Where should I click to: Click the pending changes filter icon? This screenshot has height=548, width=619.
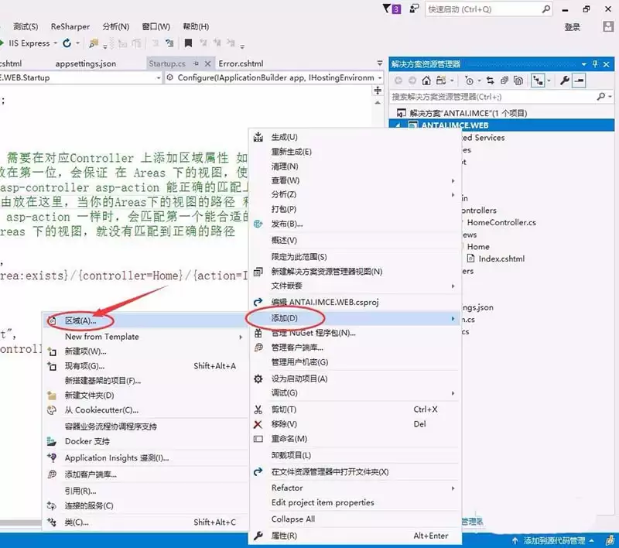[469, 80]
